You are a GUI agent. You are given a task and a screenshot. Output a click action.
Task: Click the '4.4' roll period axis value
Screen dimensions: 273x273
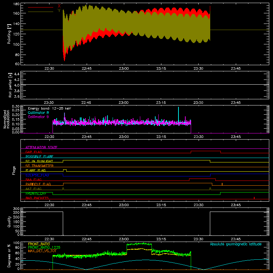(x=17, y=74)
